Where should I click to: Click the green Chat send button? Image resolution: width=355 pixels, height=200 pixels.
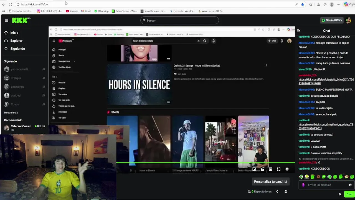[349, 194]
